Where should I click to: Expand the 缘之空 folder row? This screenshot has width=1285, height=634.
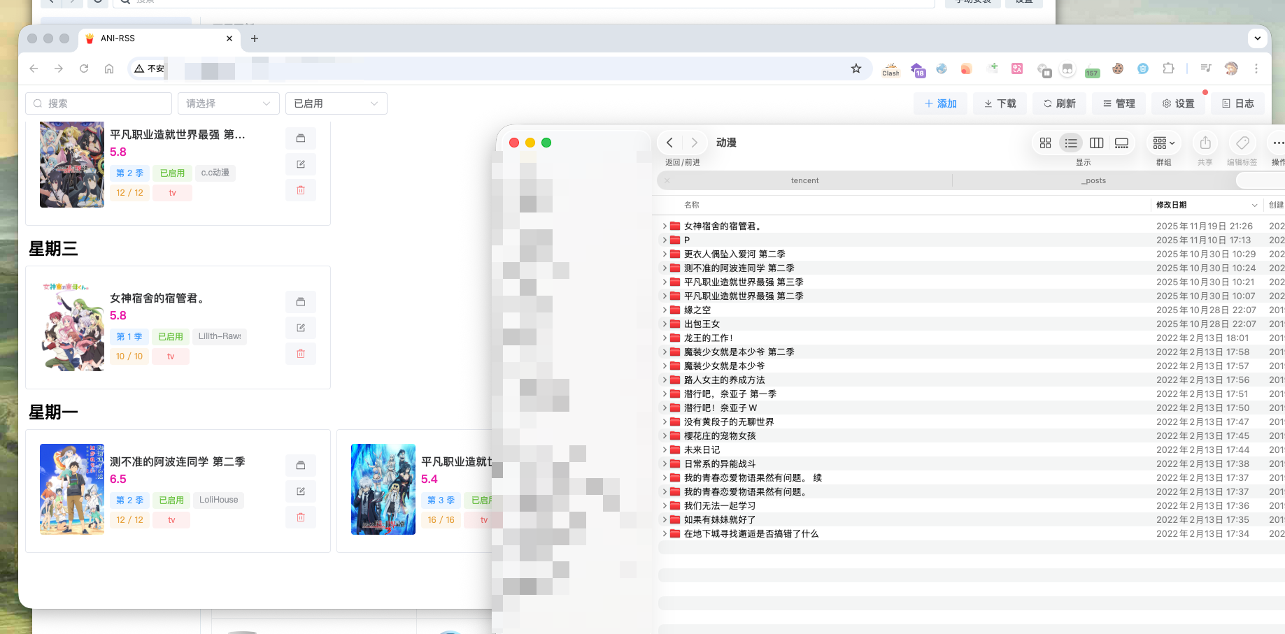coord(665,310)
